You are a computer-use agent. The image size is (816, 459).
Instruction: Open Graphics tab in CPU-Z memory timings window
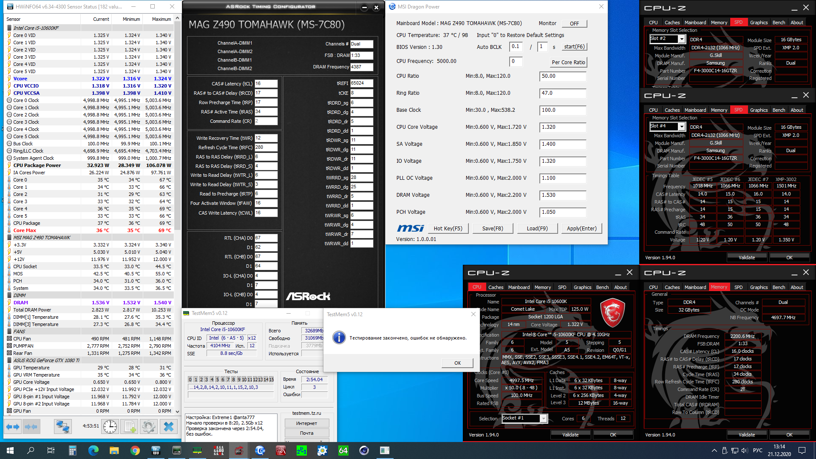point(759,287)
